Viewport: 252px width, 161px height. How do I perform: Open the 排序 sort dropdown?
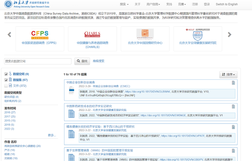tap(228, 74)
